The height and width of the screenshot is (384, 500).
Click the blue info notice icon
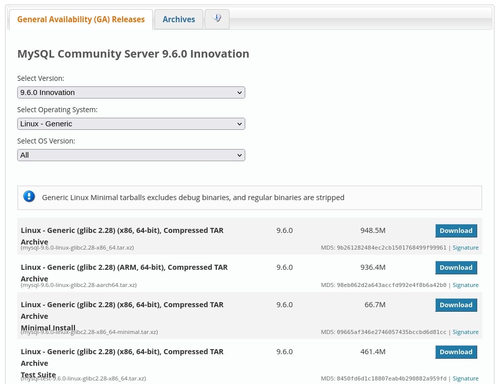[29, 197]
